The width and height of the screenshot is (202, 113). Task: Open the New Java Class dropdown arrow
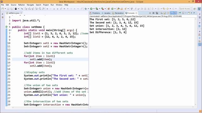(115, 9)
